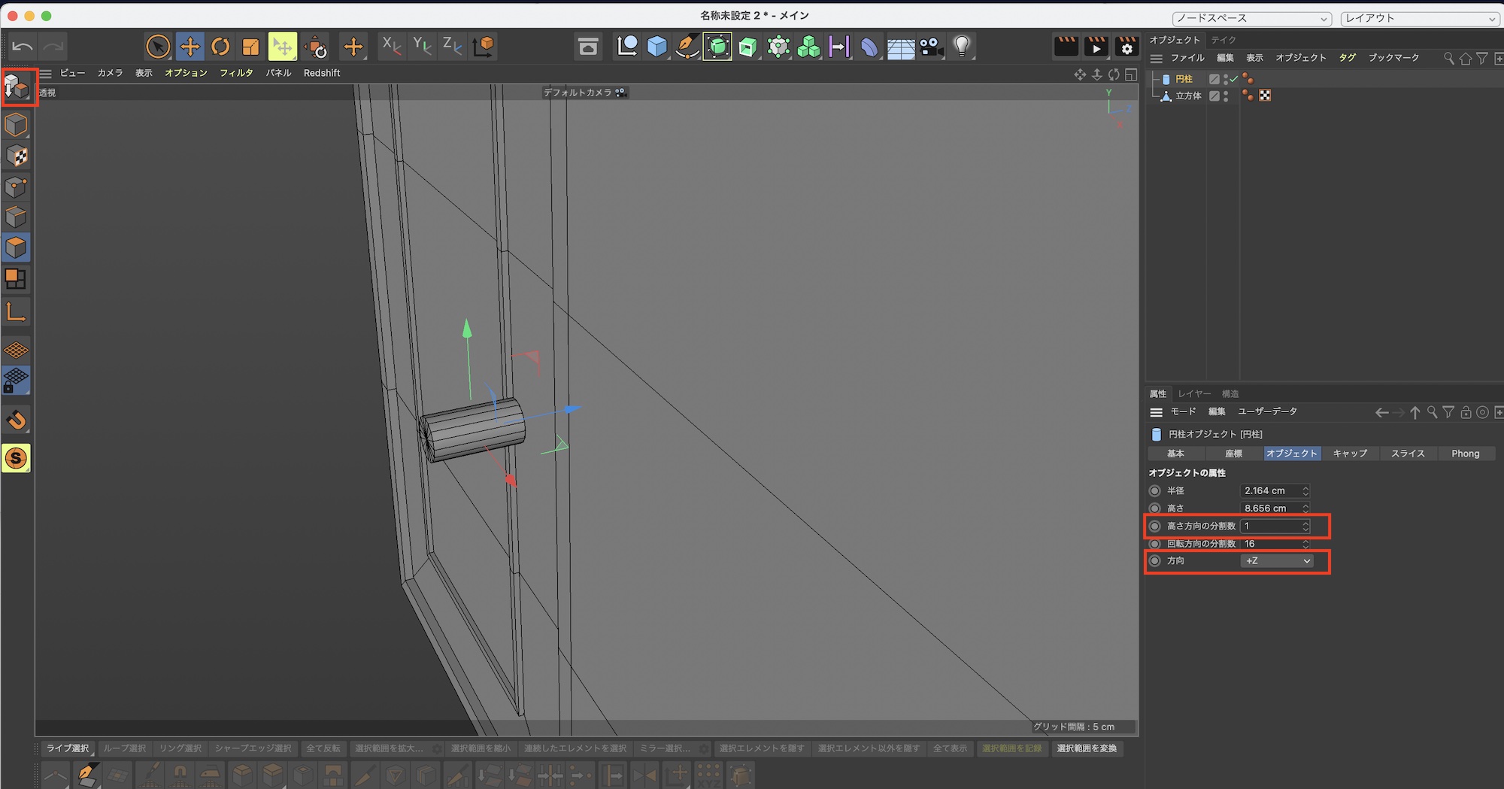This screenshot has width=1504, height=789.
Task: Switch to the キャップ tab
Action: (x=1350, y=454)
